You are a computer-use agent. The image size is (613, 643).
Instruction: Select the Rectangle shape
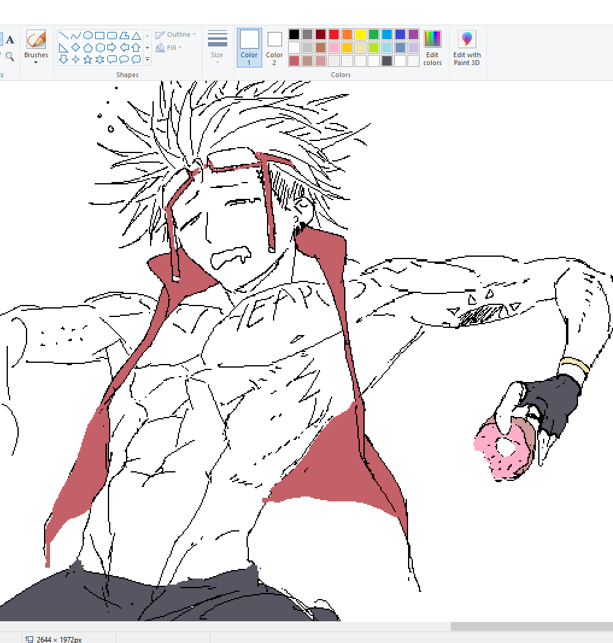(99, 36)
